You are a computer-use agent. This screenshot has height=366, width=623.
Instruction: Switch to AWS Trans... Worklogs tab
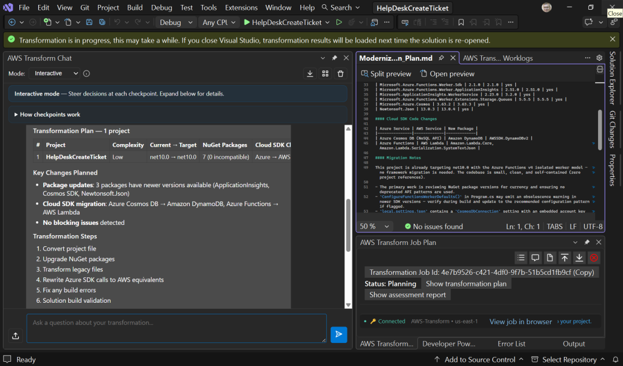coord(498,58)
